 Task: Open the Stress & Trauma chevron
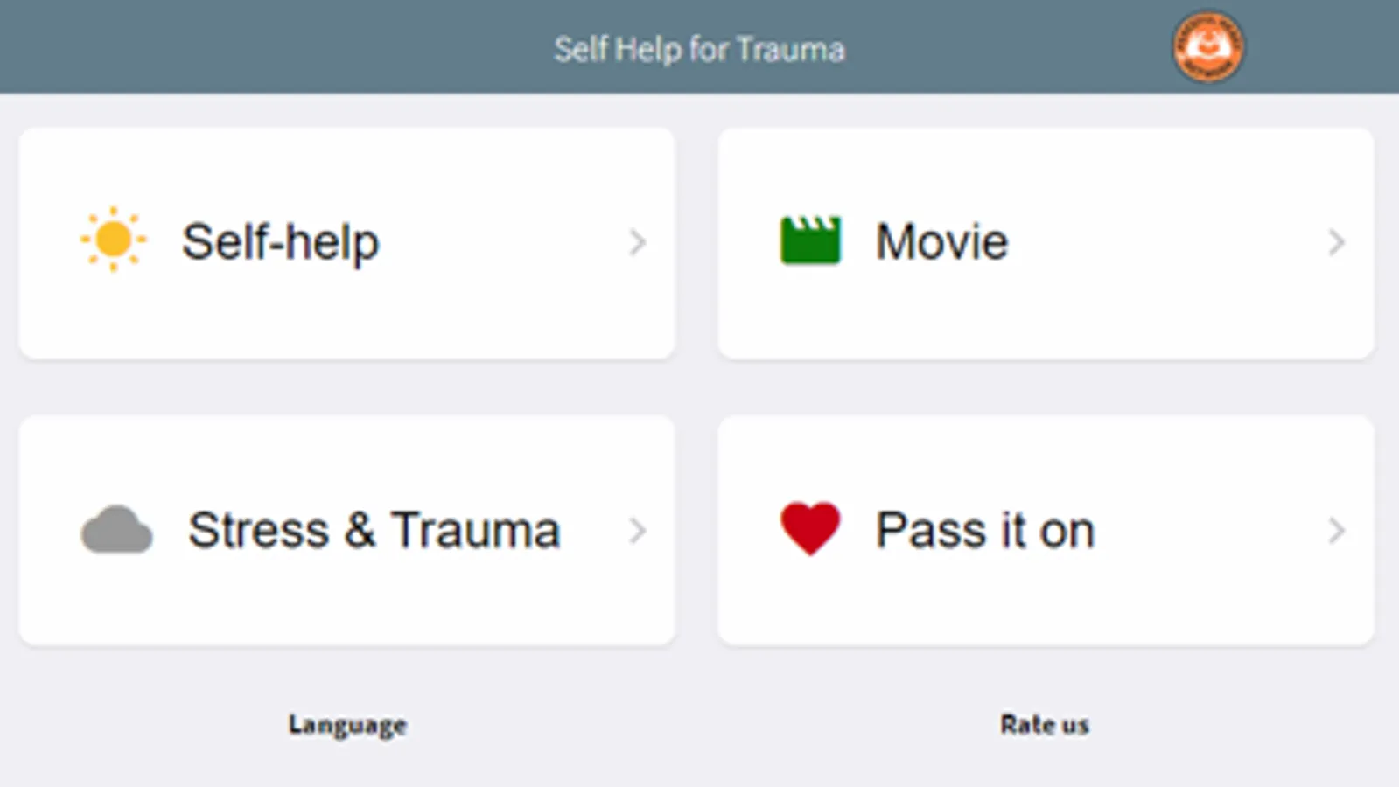[638, 530]
